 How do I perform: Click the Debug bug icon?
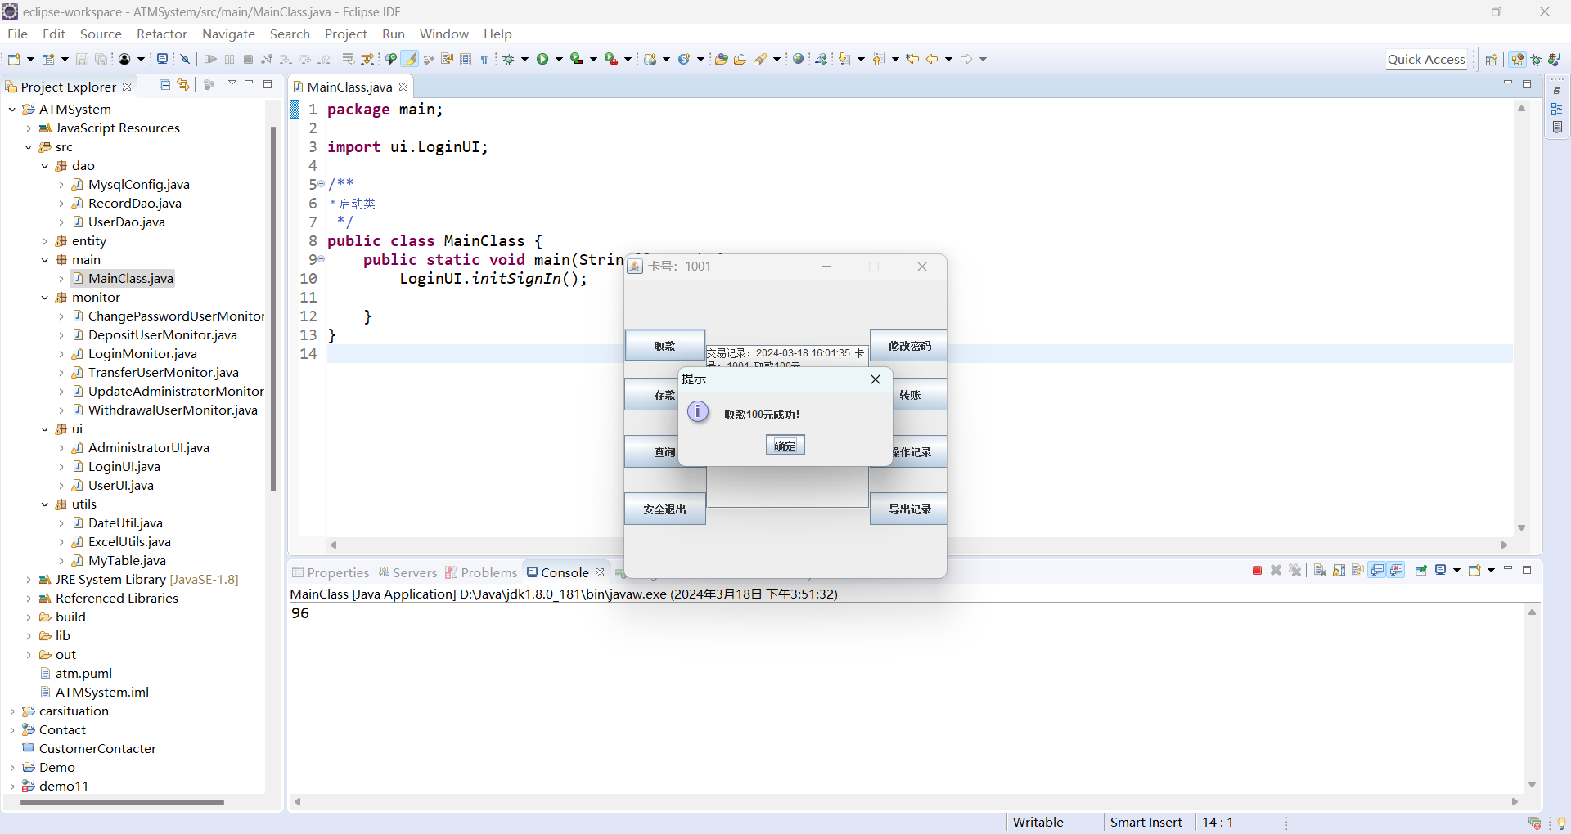click(508, 59)
